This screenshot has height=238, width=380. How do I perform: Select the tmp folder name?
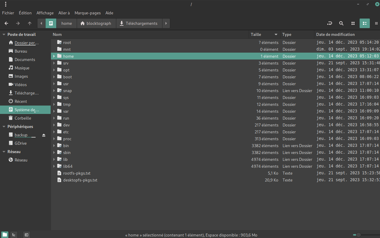[67, 104]
